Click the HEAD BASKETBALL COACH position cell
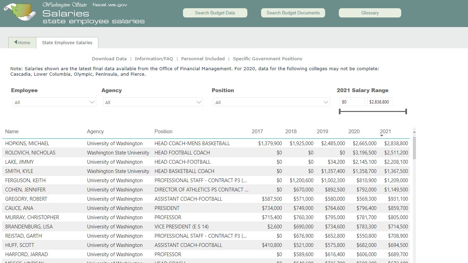This screenshot has height=263, width=468. click(x=184, y=171)
